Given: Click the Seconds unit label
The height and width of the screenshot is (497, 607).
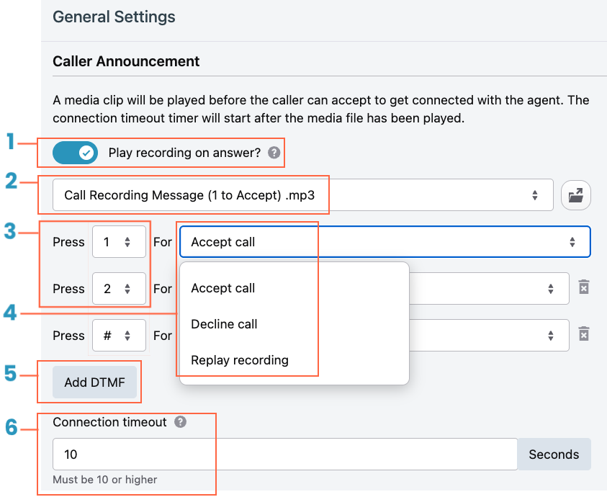Looking at the screenshot, I should tap(554, 454).
